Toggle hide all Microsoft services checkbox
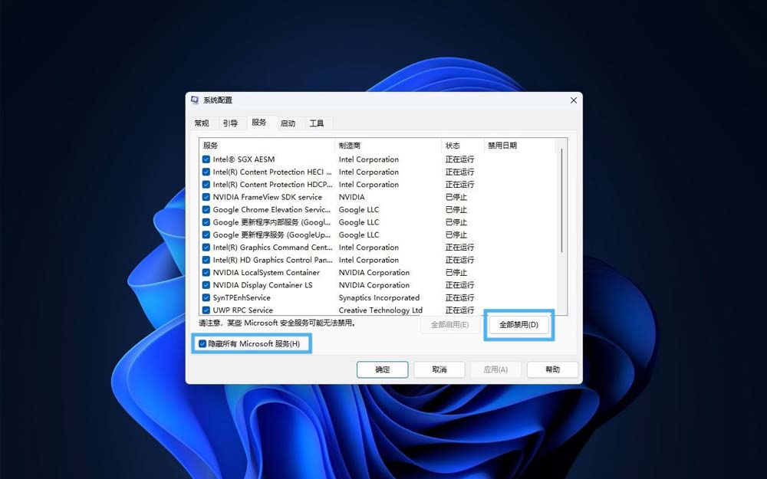Screen dimensions: 767x479 [x=202, y=343]
